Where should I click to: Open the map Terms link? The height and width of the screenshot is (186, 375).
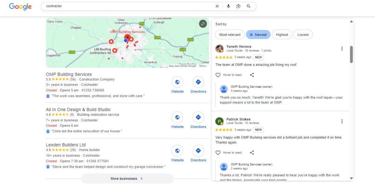pyautogui.click(x=202, y=66)
